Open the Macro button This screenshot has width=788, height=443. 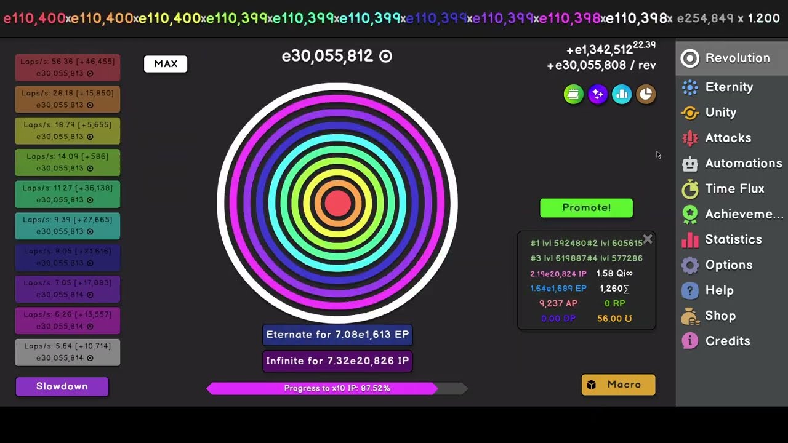[x=618, y=385]
